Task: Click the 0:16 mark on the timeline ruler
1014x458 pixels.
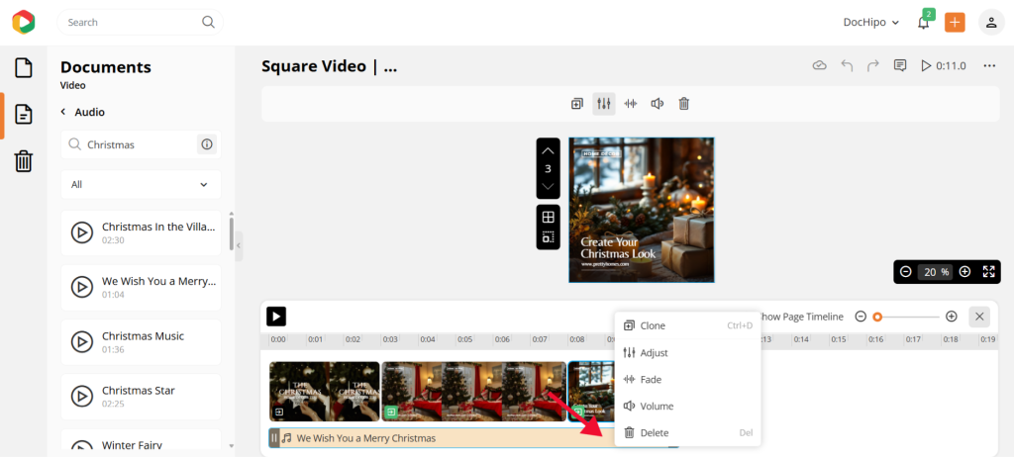Action: 876,339
